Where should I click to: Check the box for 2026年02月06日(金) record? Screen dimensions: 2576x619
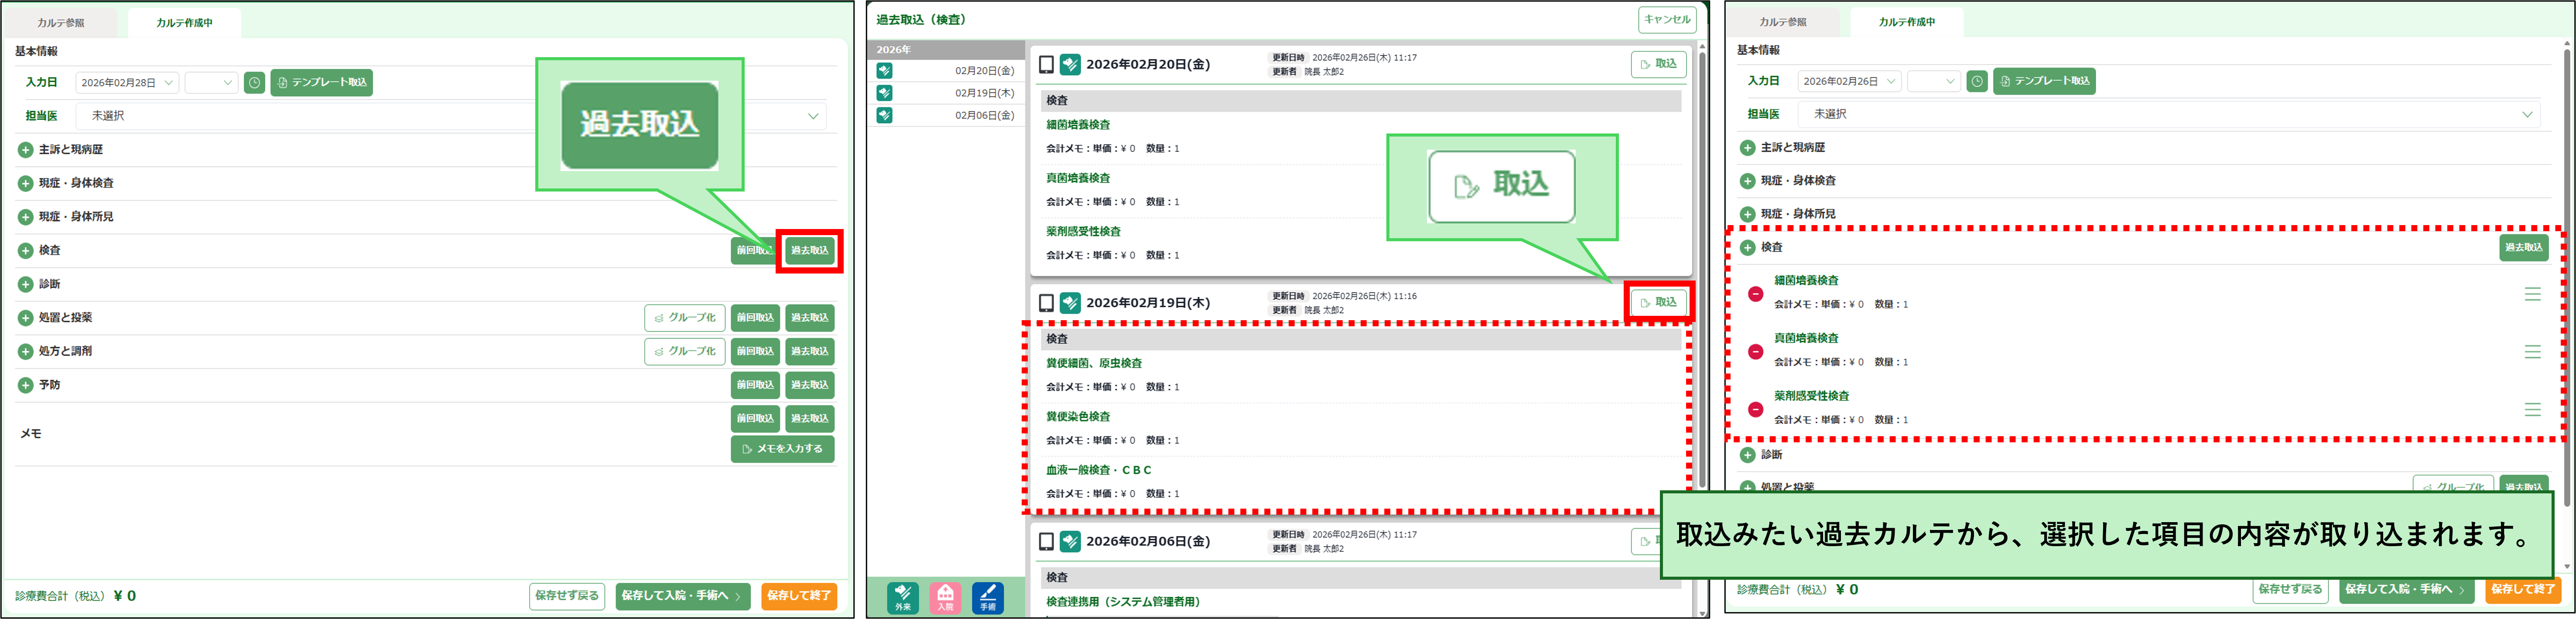click(1046, 542)
